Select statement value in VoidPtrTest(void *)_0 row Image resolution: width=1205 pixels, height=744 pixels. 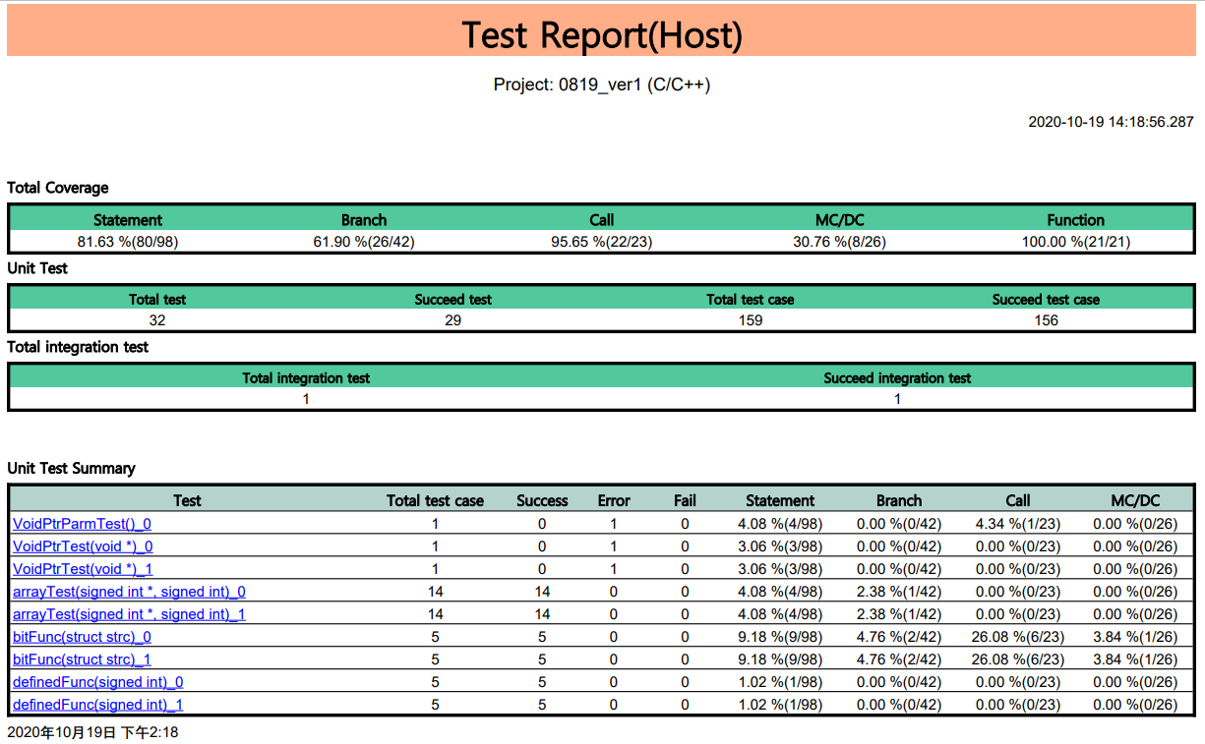pos(780,546)
